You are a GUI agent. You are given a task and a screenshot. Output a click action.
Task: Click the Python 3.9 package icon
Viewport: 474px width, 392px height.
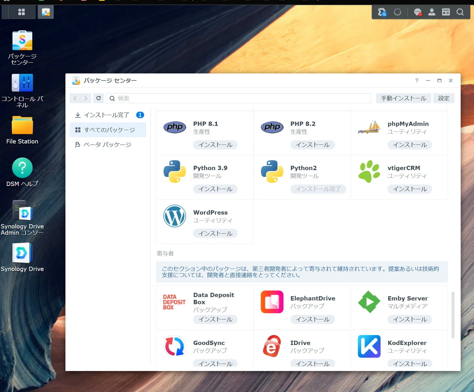[x=175, y=171]
